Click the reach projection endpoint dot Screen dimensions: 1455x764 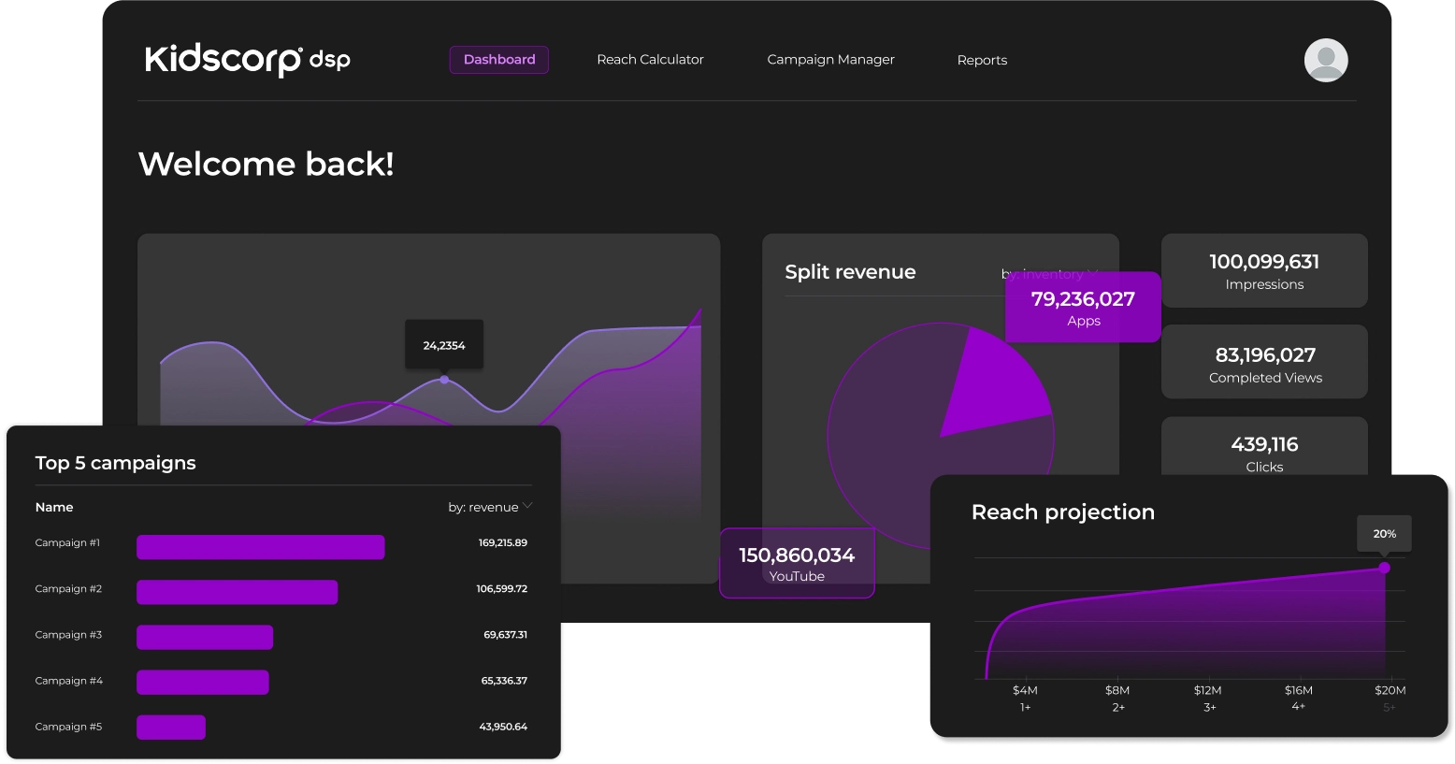1385,568
